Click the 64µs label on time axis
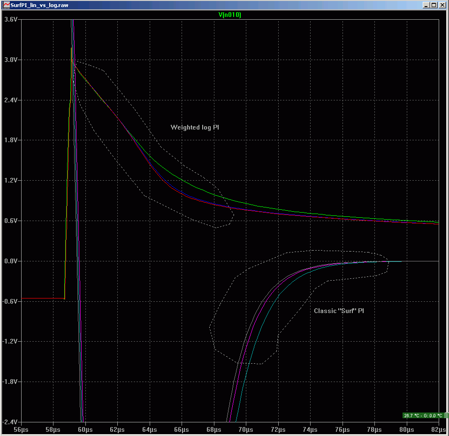The height and width of the screenshot is (436, 449). coord(149,429)
